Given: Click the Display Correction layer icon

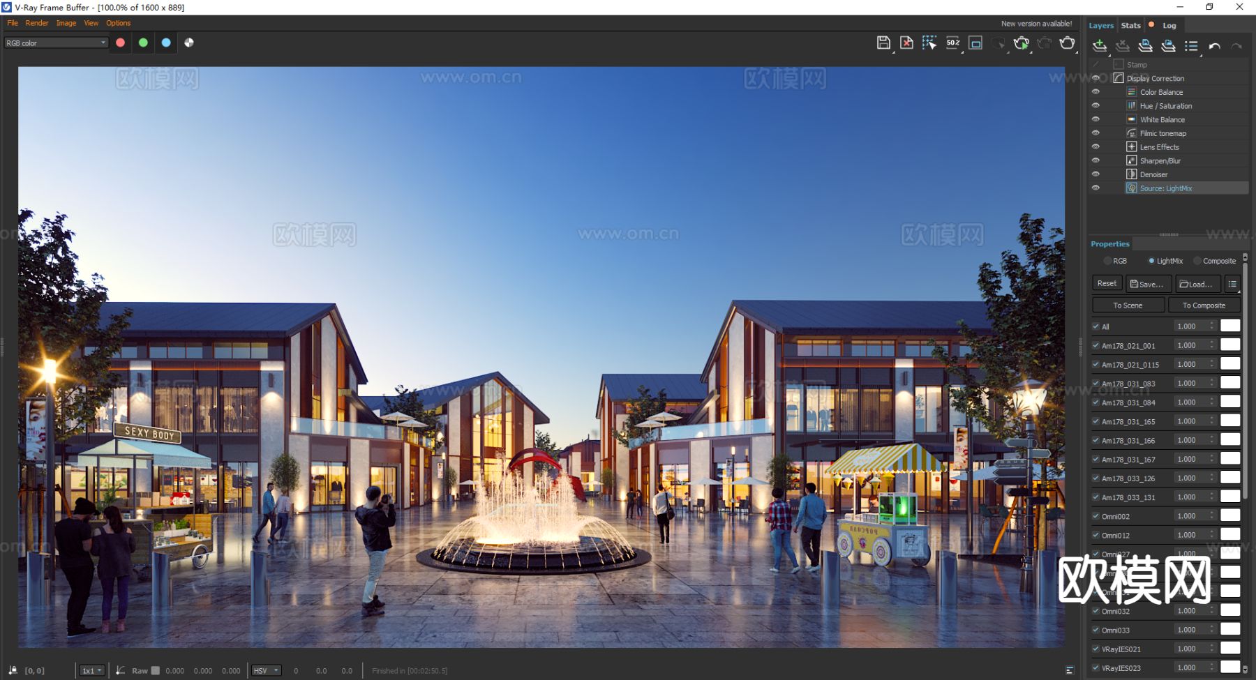Looking at the screenshot, I should 1119,78.
